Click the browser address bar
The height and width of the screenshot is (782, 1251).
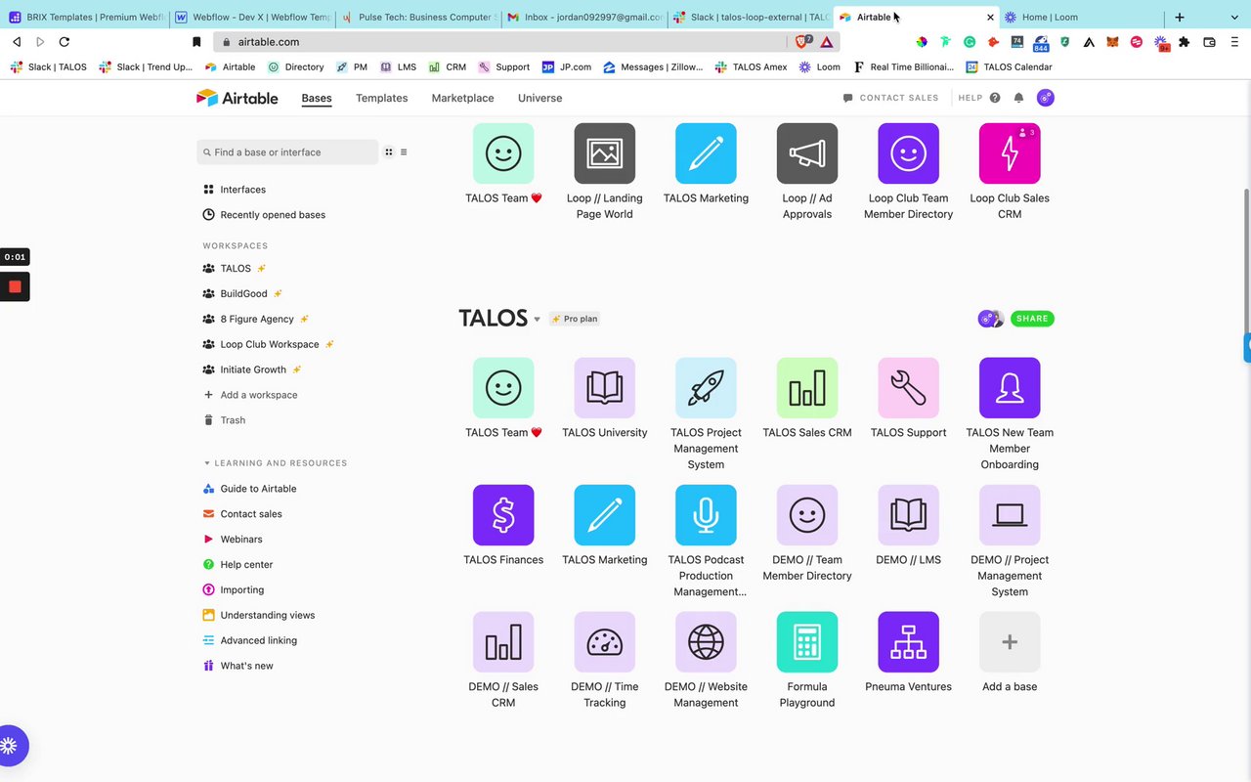(x=498, y=42)
